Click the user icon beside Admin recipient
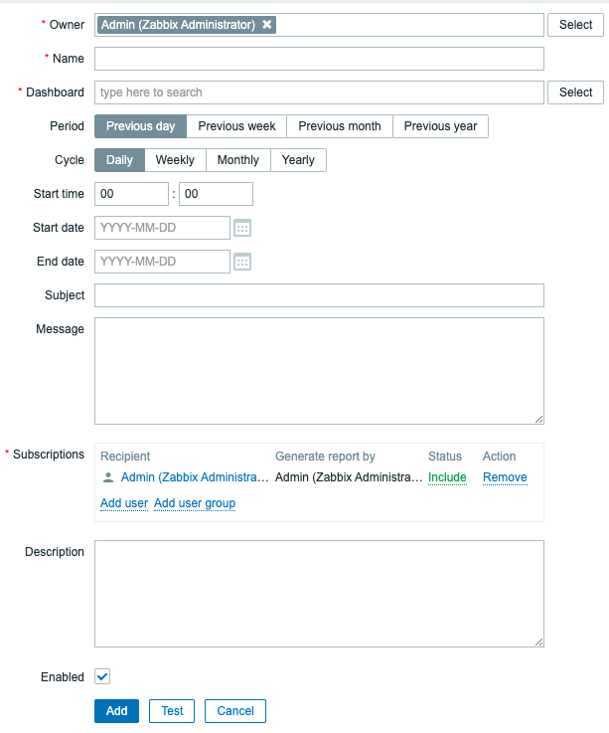This screenshot has height=733, width=609. pyautogui.click(x=108, y=477)
